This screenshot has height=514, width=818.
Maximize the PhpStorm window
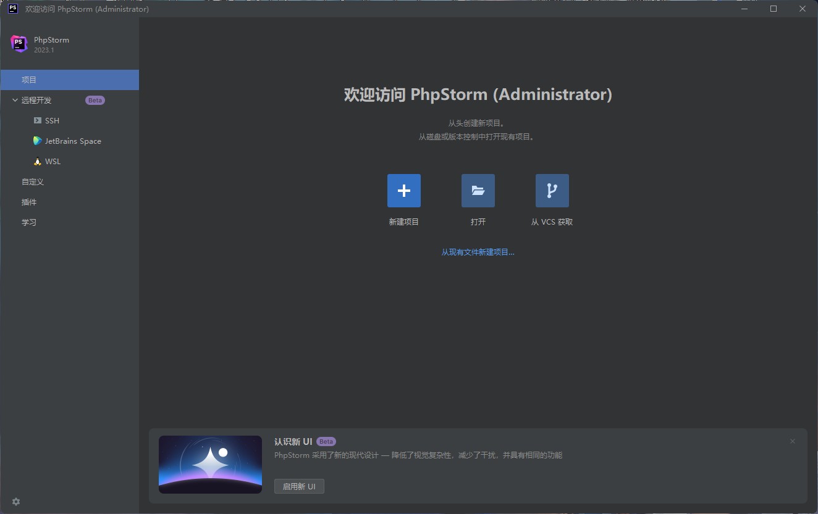[x=774, y=9]
